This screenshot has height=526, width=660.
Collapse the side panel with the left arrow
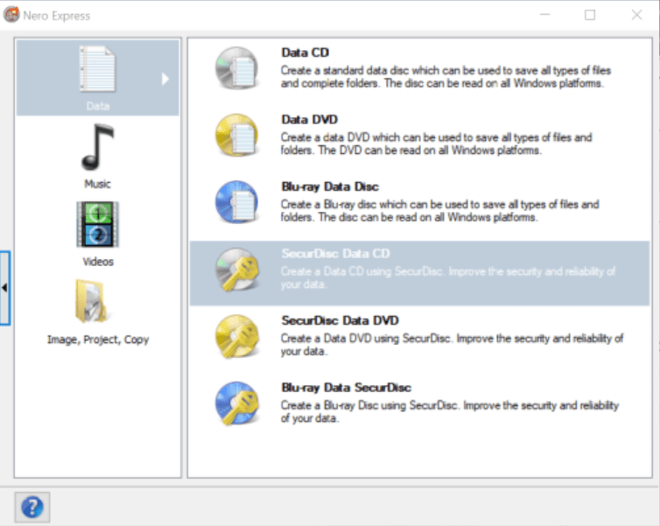(4, 288)
